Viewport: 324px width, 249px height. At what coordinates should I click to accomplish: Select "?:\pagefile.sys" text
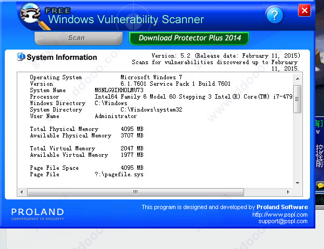pos(119,175)
